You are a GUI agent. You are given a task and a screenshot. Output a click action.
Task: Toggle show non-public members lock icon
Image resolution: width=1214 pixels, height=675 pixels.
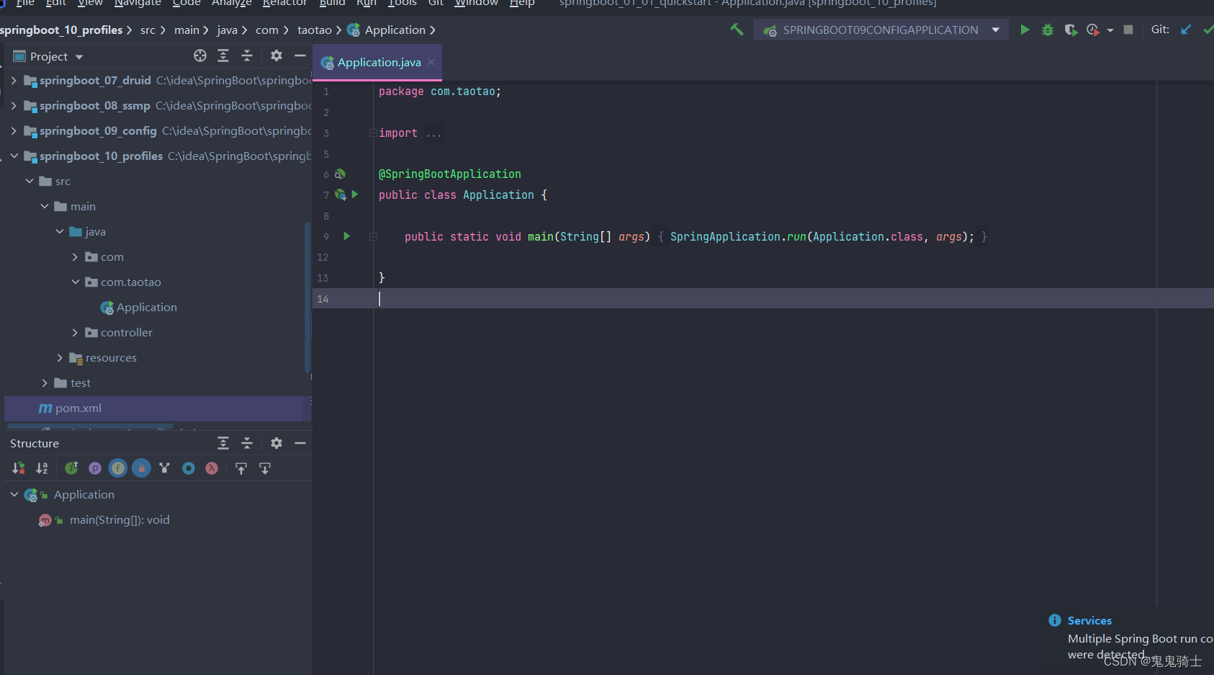click(142, 468)
